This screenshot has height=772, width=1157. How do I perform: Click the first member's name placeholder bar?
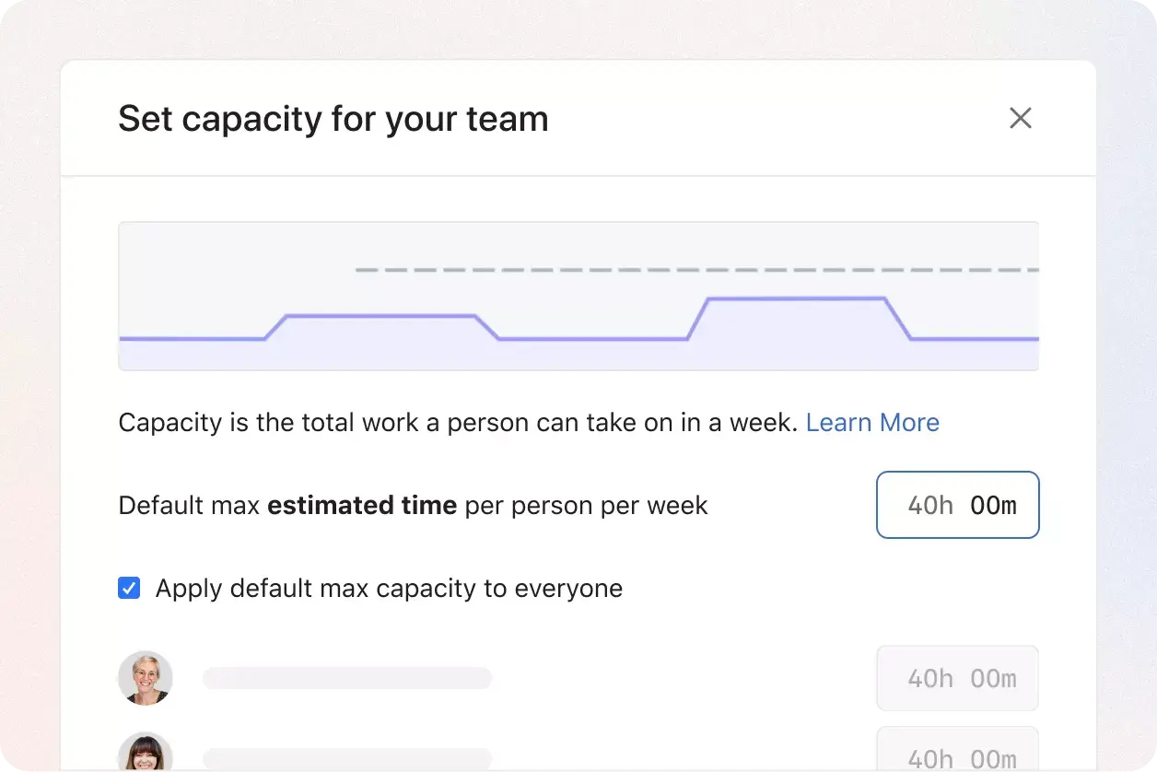[x=347, y=678]
